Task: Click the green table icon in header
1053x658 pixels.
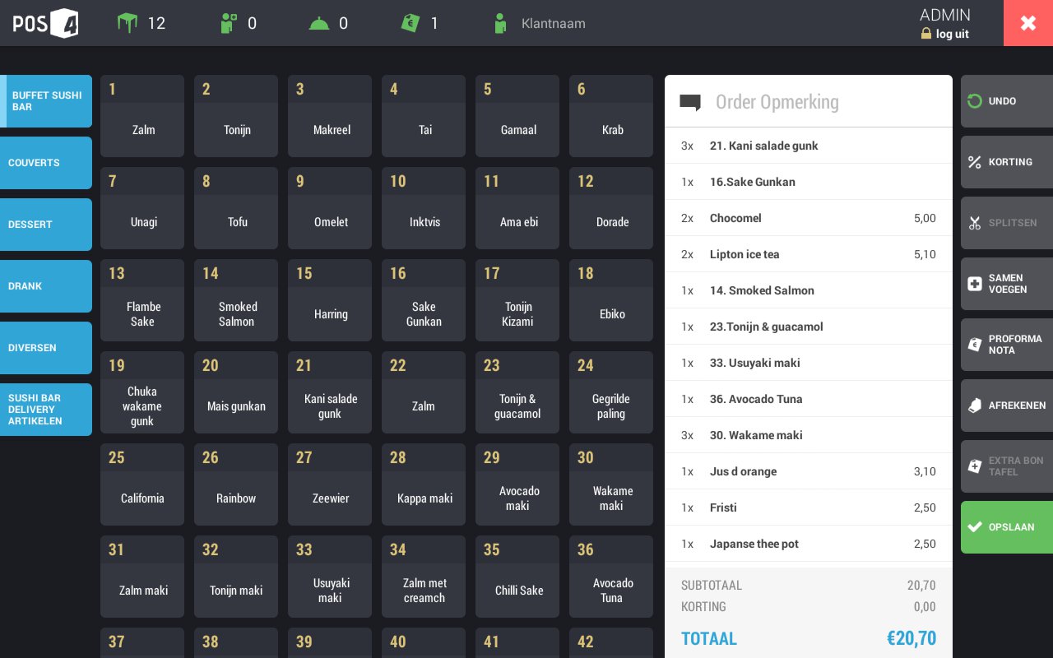Action: pyautogui.click(x=128, y=23)
